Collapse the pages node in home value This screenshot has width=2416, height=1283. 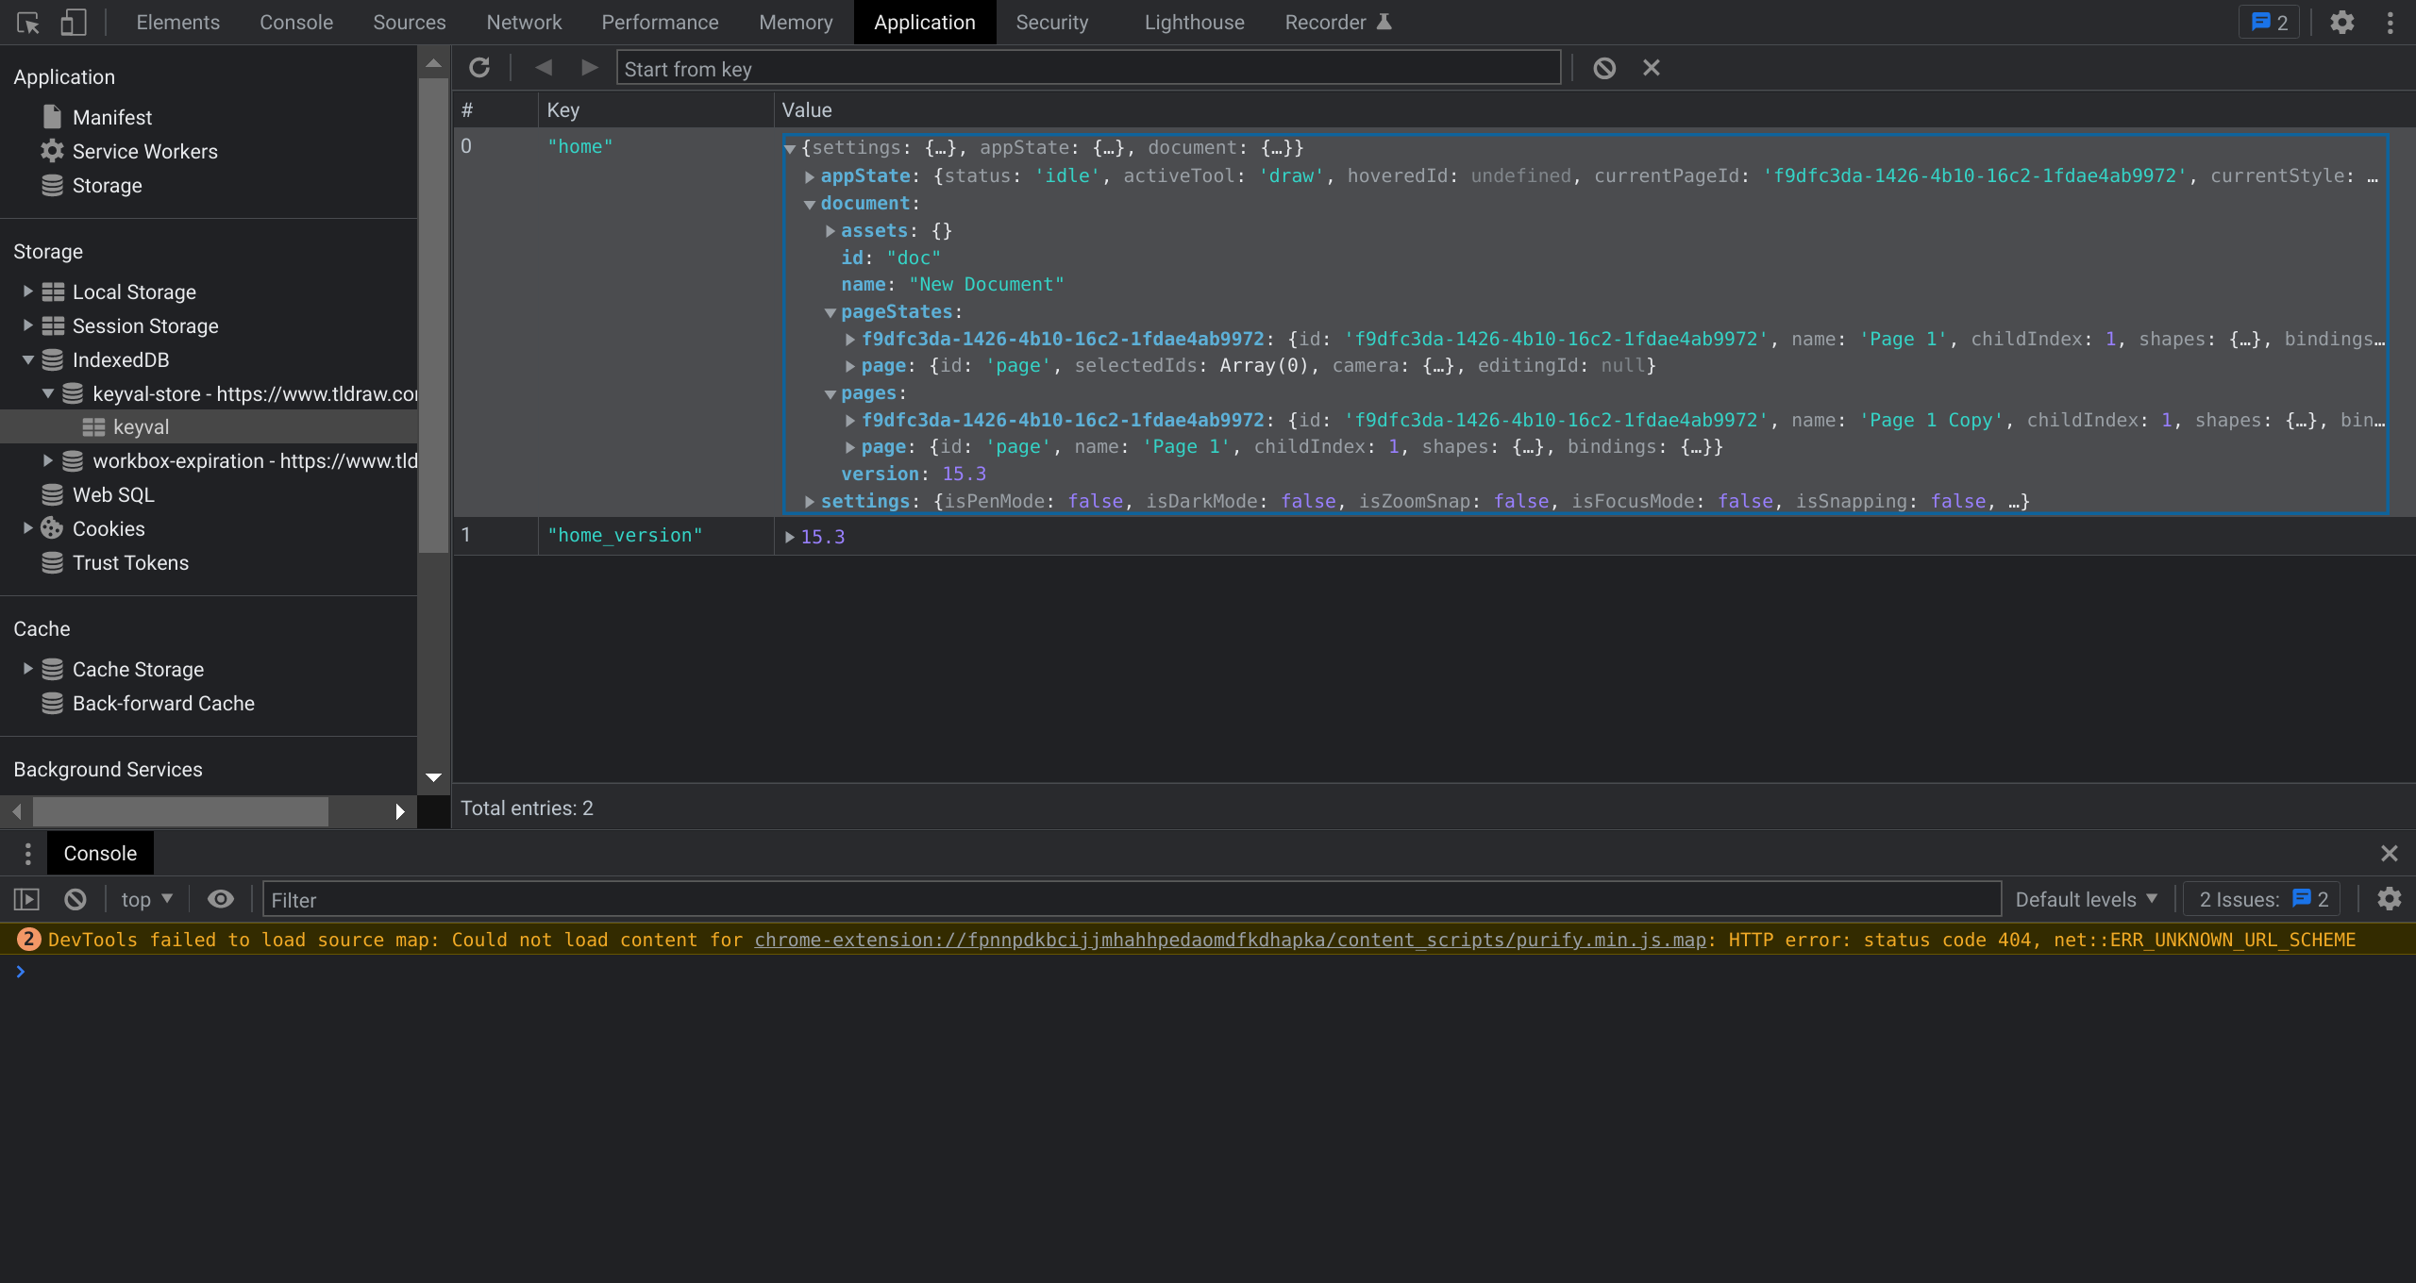pyautogui.click(x=829, y=393)
